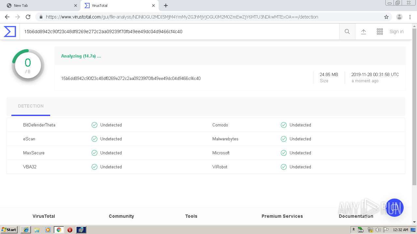Click the page vertical scrollbar
This screenshot has width=417, height=234.
point(414,107)
